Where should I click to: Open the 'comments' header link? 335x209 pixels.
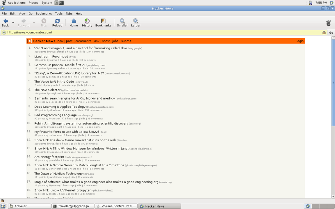83,41
